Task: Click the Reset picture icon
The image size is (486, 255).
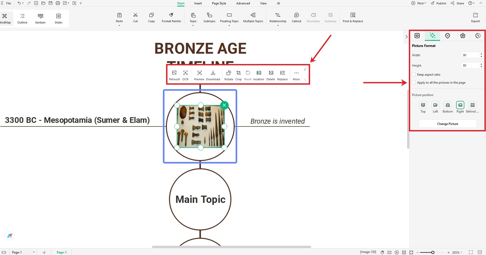Action: pyautogui.click(x=248, y=75)
